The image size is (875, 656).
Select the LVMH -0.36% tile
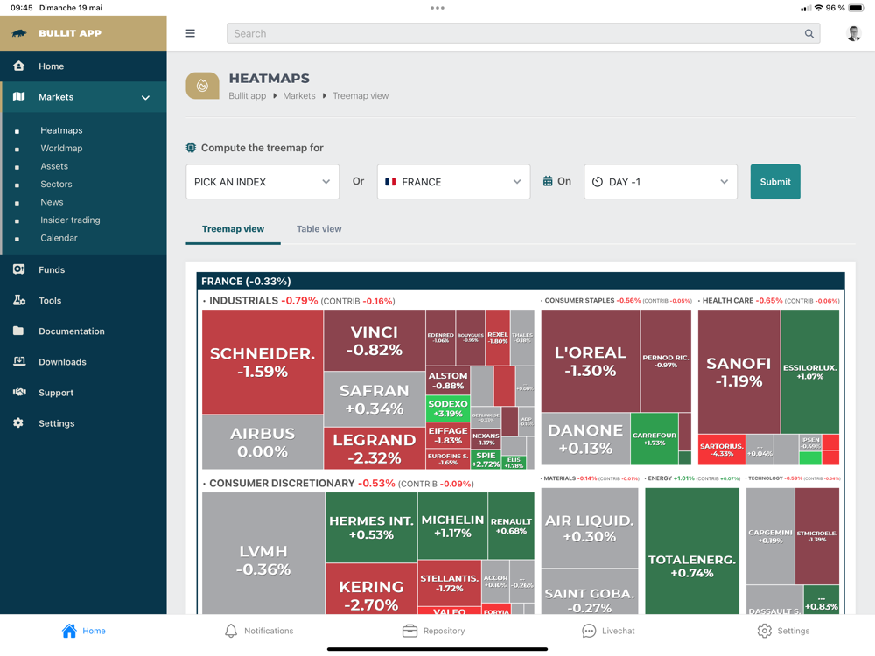point(262,554)
